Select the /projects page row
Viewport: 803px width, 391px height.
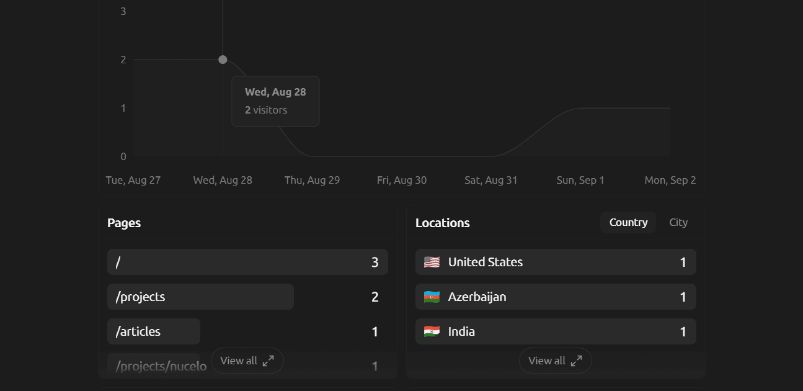[x=247, y=297]
